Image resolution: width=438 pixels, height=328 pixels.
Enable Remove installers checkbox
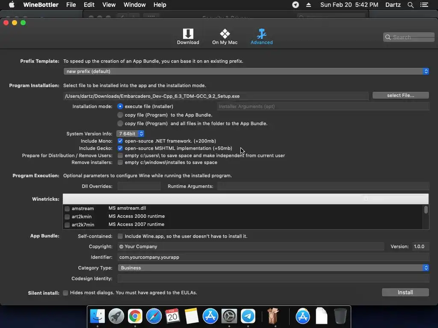coord(120,162)
